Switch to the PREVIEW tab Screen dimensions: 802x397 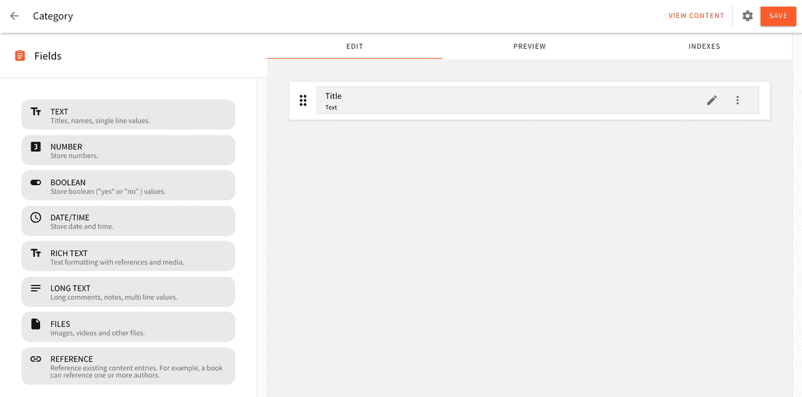point(529,46)
